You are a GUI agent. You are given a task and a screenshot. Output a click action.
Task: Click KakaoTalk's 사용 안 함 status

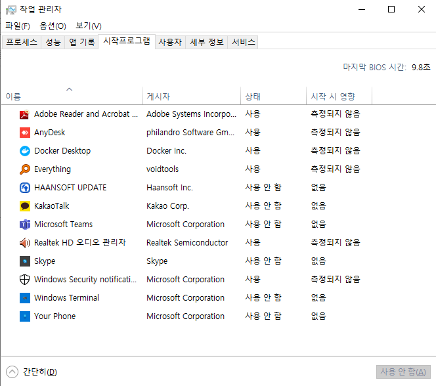(263, 206)
